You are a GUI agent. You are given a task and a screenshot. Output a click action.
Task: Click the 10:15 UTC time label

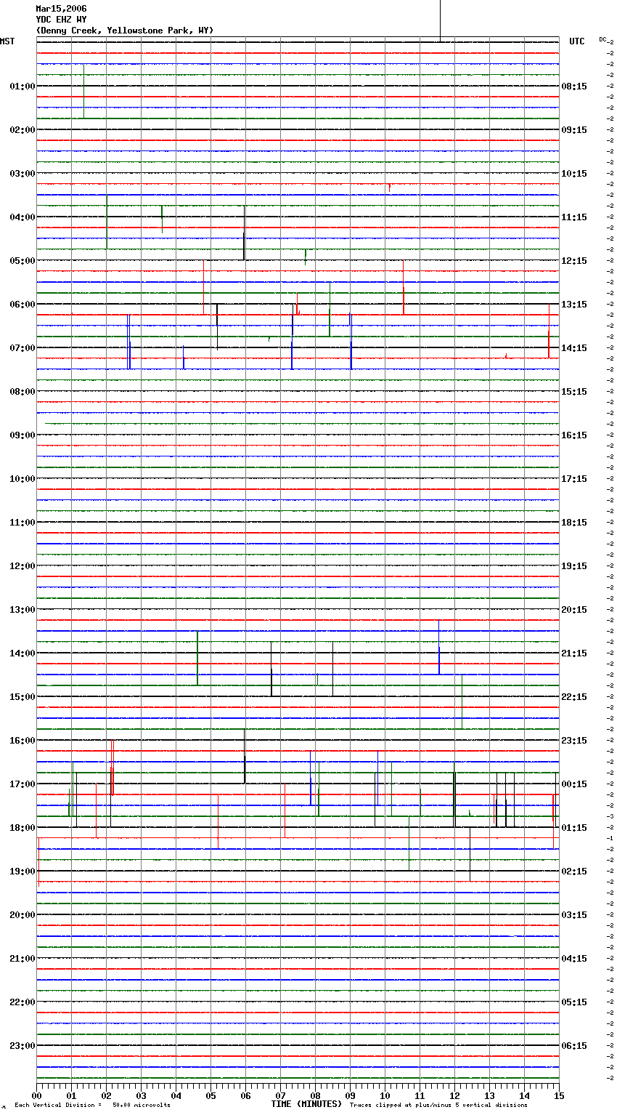point(574,174)
